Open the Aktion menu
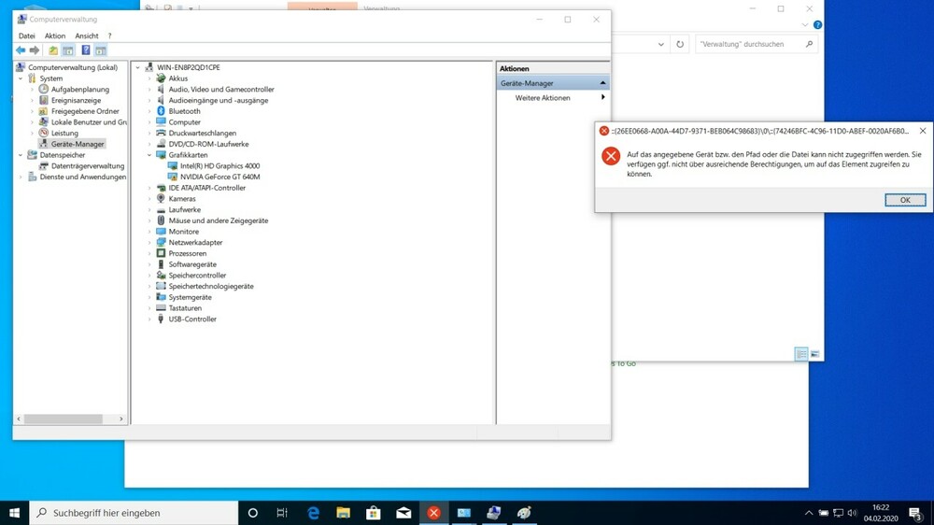 [x=55, y=36]
